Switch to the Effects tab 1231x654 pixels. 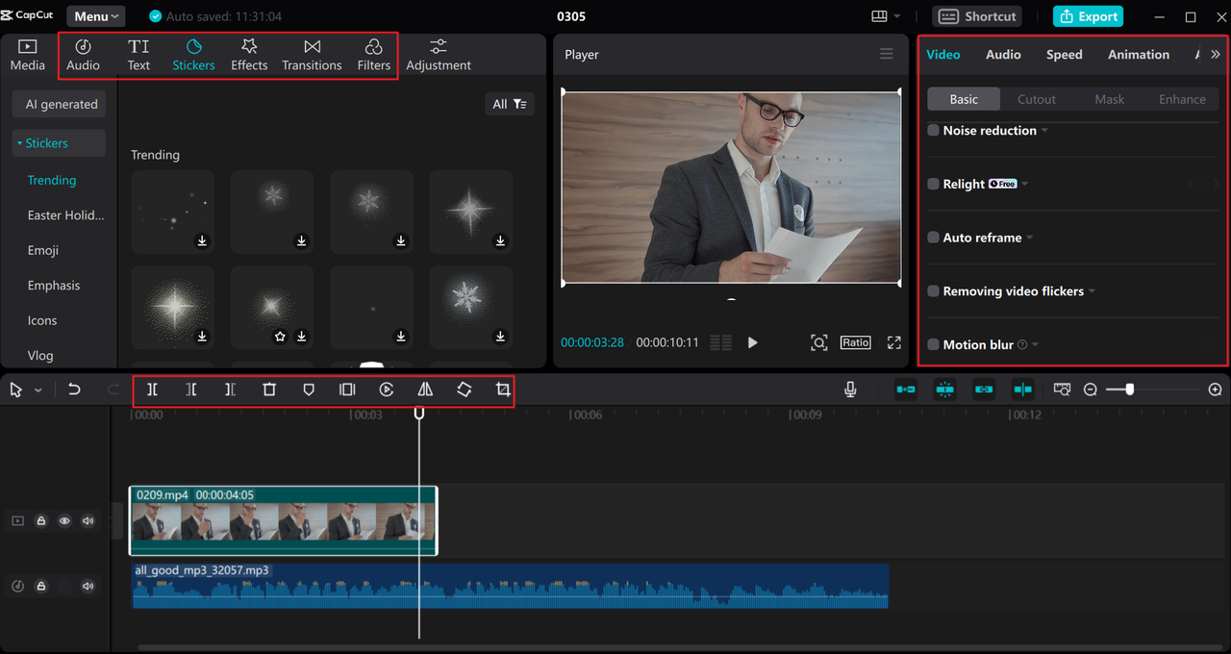(x=249, y=56)
